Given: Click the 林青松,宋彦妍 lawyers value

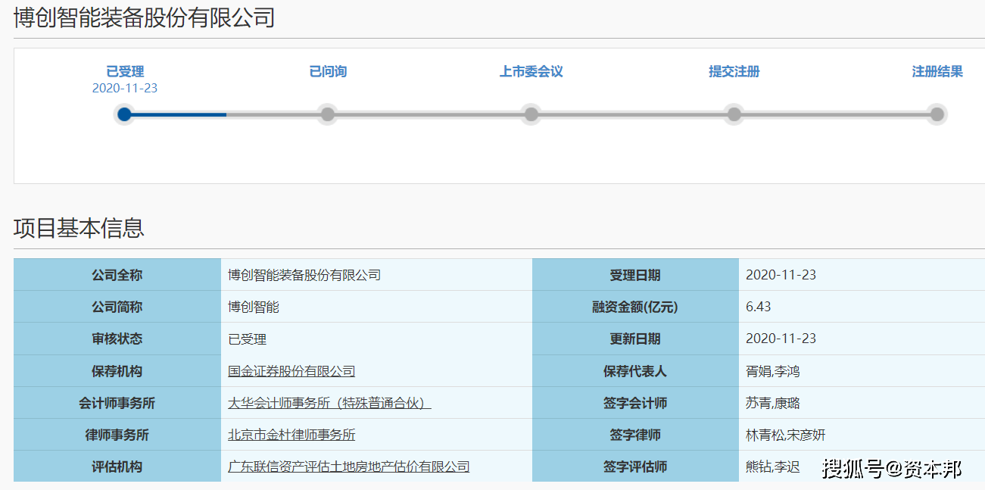Looking at the screenshot, I should pyautogui.click(x=786, y=435).
